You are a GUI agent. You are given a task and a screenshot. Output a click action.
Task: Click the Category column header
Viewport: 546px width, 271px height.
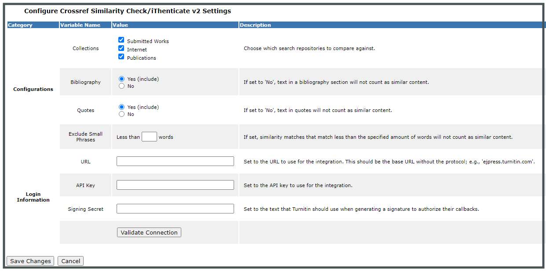[x=19, y=25]
